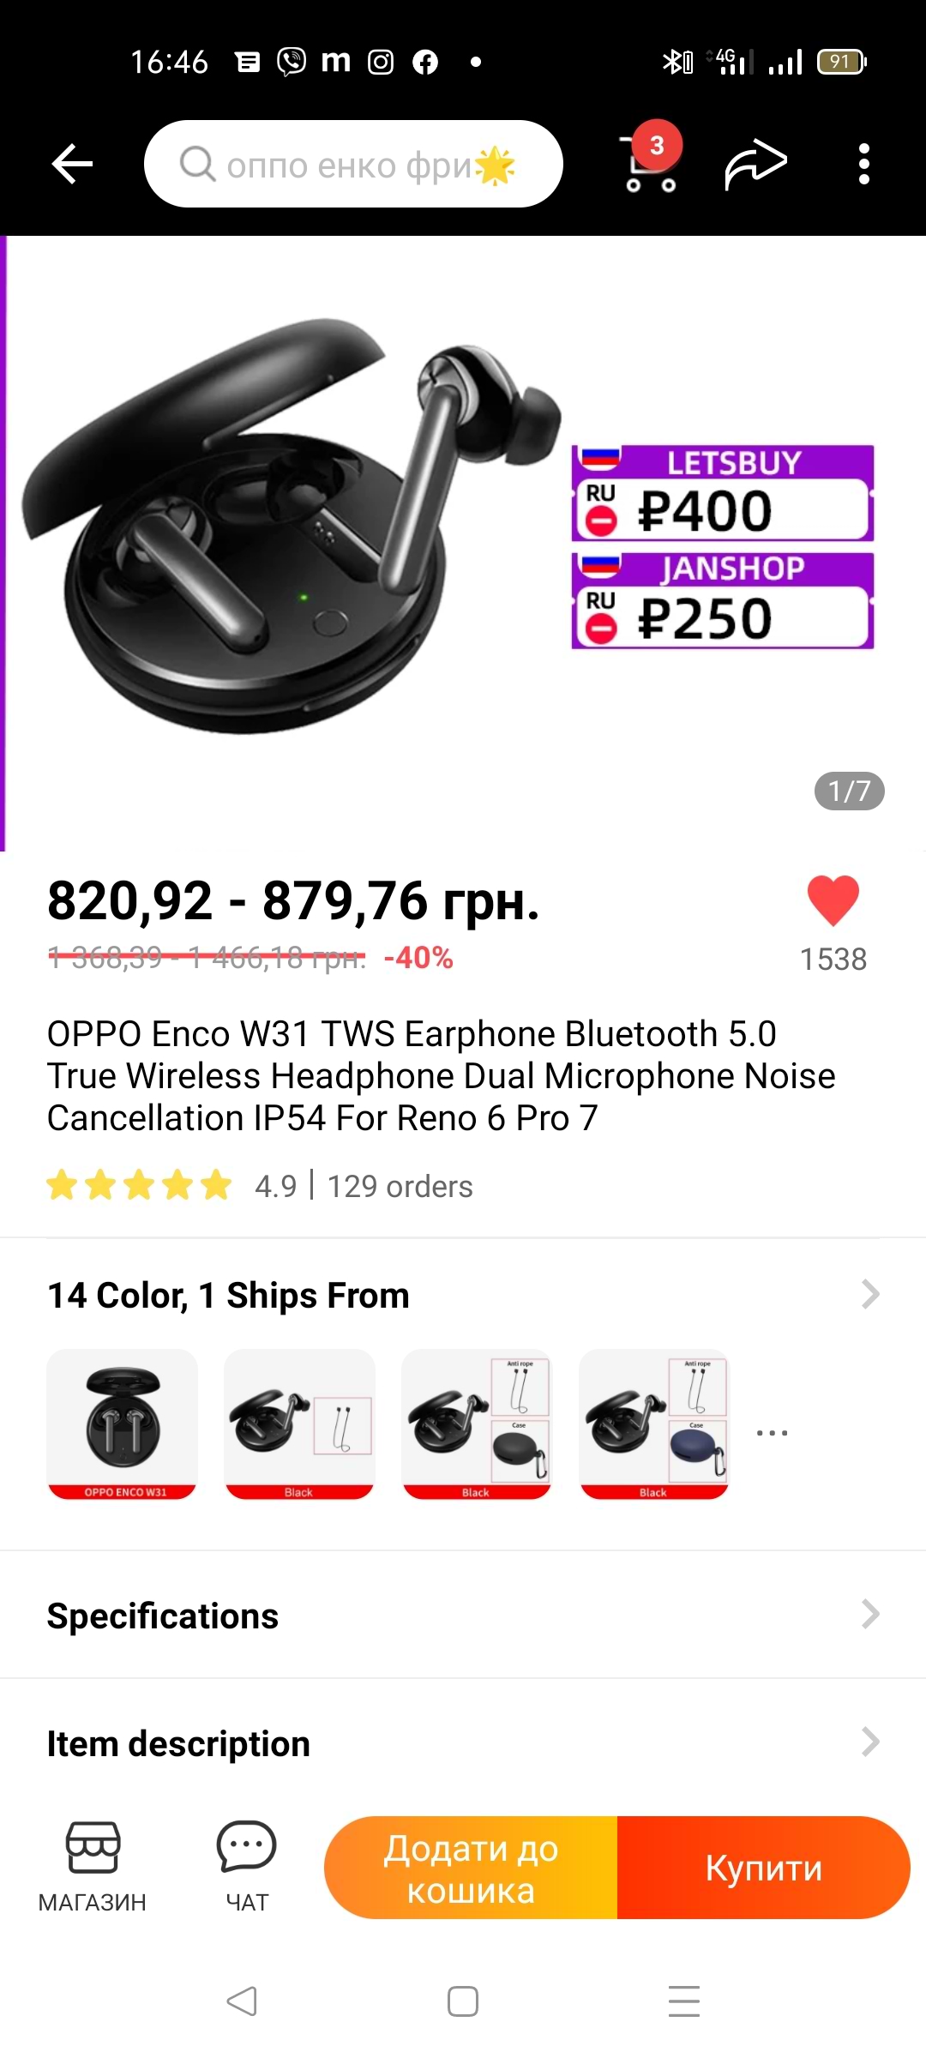Screen dimensions: 926x2058
Task: Select the OPPO ENCO W31 color thumbnail
Action: pyautogui.click(x=123, y=1423)
